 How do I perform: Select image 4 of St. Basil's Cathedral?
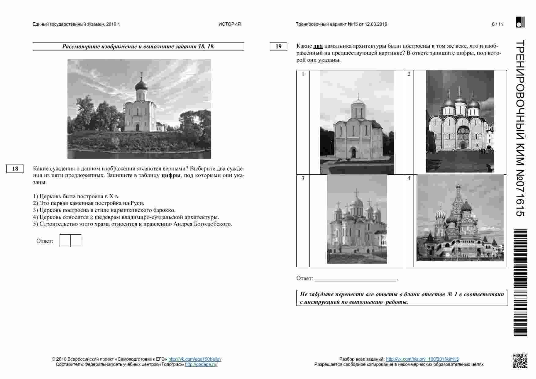tap(460, 218)
